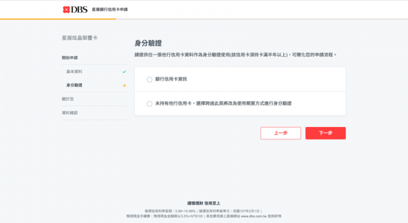Click the www.dbs.com.tw website address in footer
Image resolution: width=408 pixels, height=223 pixels.
[254, 216]
